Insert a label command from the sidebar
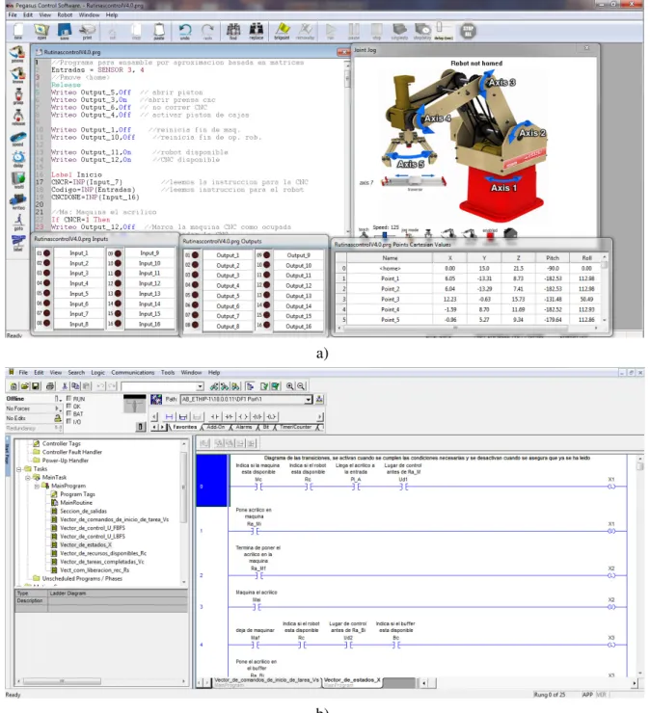 pos(18,242)
